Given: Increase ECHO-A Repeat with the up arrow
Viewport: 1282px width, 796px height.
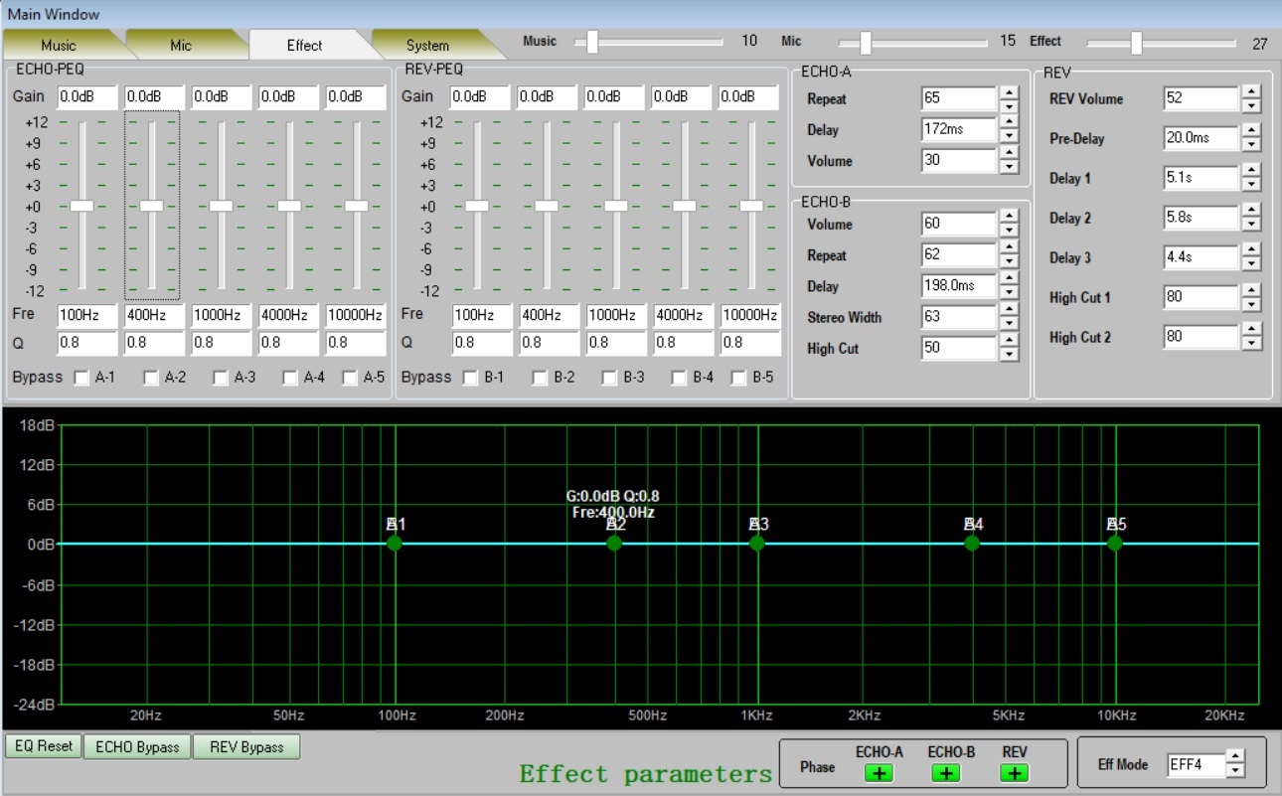Looking at the screenshot, I should click(1009, 93).
